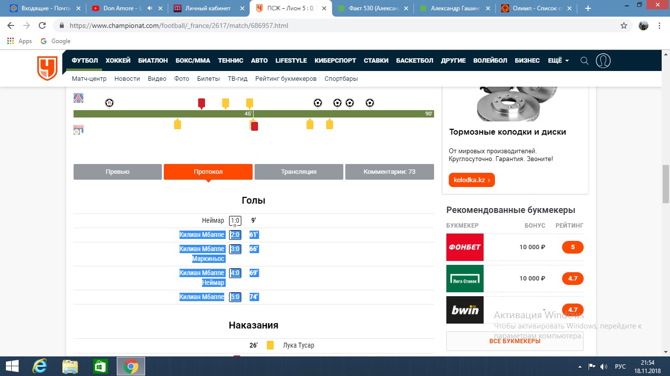Screen dimensions: 670x376
Task: Open File Explorer from the taskbar
Action: click(x=70, y=366)
